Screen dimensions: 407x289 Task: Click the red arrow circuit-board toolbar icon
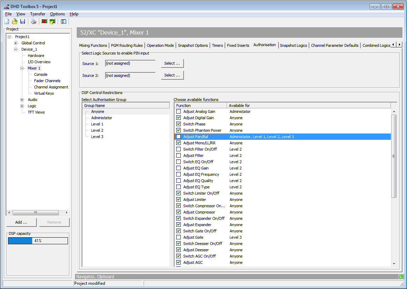(44, 22)
